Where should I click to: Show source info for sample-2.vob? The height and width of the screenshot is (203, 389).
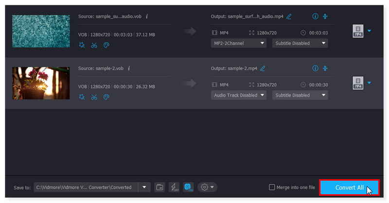tap(129, 68)
